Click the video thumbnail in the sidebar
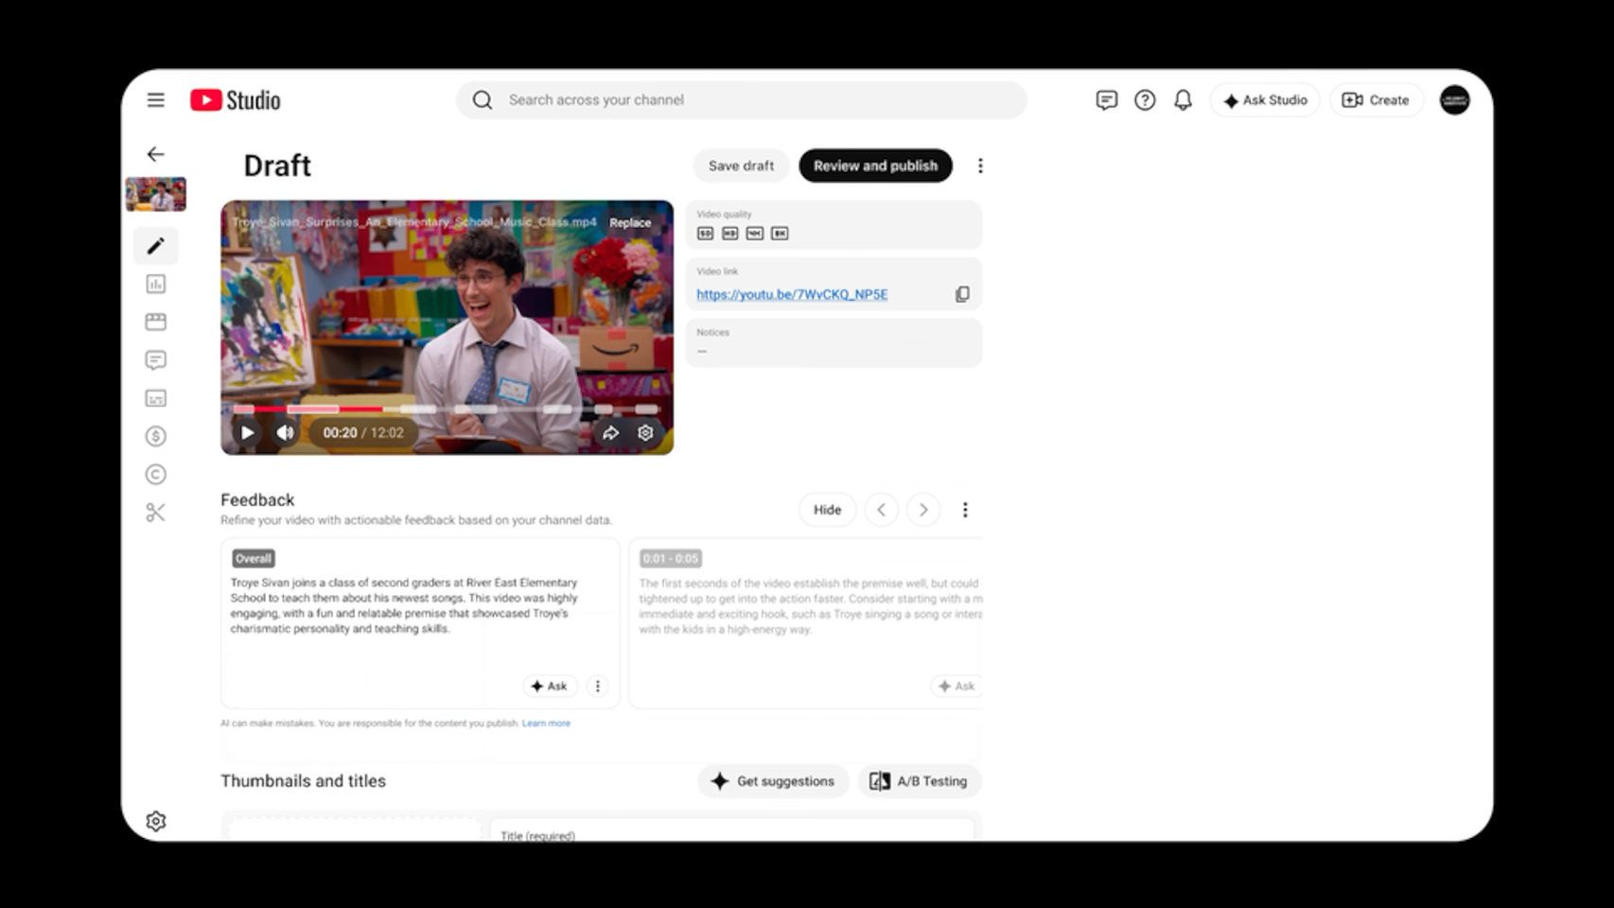Image resolution: width=1614 pixels, height=908 pixels. coord(155,194)
